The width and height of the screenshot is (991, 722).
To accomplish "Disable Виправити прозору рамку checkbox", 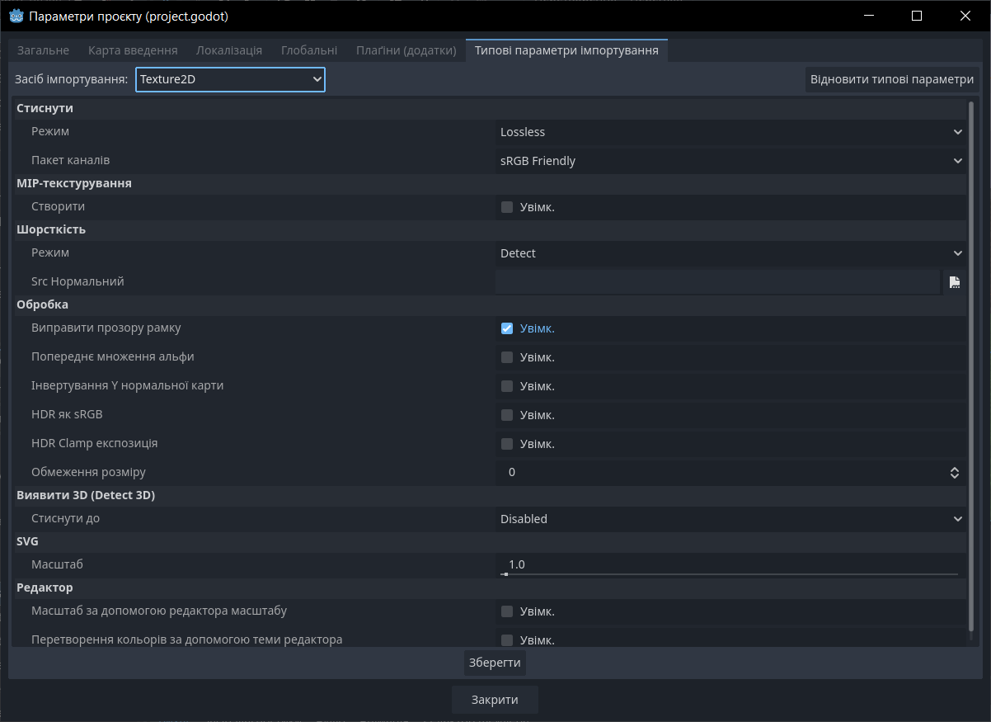I will (507, 328).
